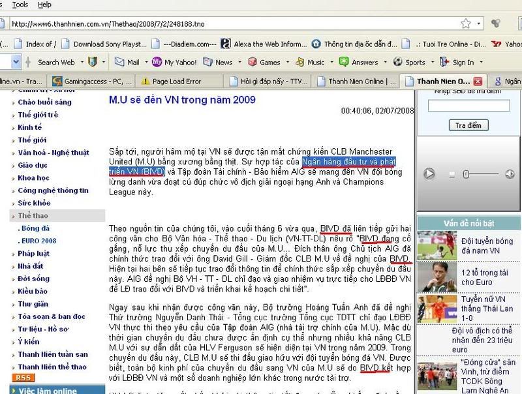The height and width of the screenshot is (394, 522).
Task: Open Yahoo Answers toolbar button
Action: 358,62
